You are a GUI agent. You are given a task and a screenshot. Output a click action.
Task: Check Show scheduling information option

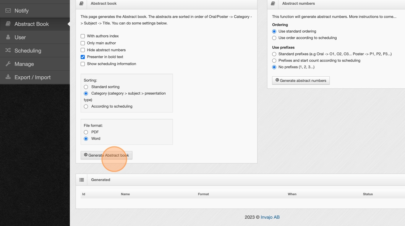pyautogui.click(x=83, y=64)
